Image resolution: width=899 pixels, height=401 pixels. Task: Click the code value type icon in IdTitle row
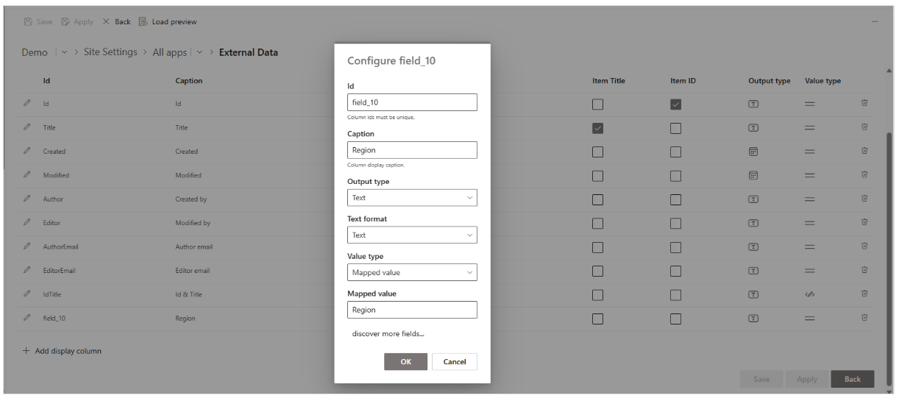click(x=809, y=294)
